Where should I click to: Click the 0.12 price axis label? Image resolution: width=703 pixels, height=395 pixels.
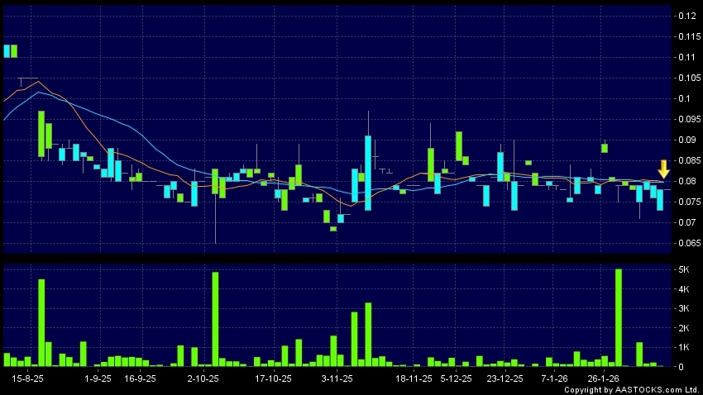click(x=687, y=17)
